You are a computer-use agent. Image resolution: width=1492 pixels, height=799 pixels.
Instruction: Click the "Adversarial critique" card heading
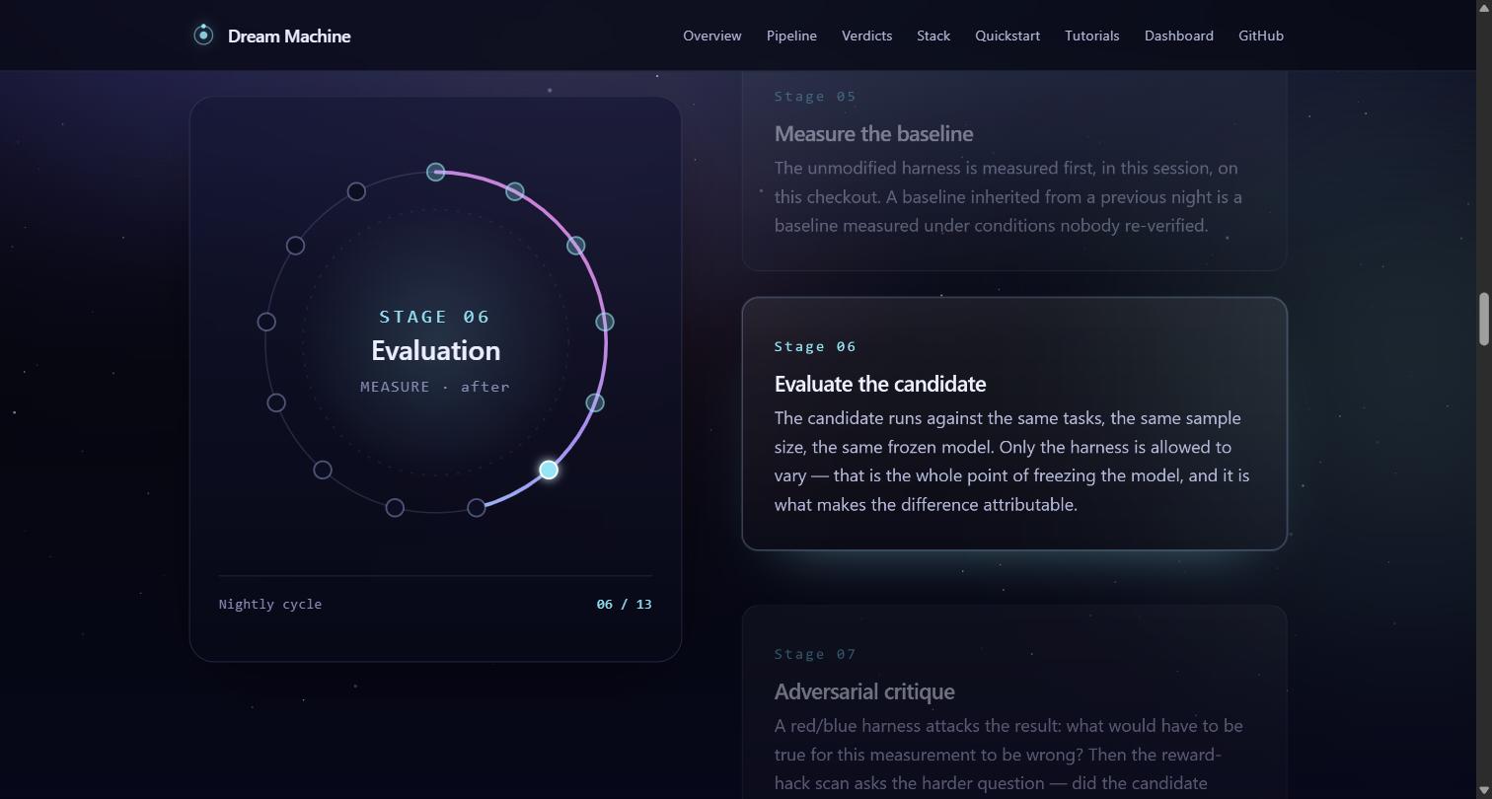pyautogui.click(x=864, y=692)
